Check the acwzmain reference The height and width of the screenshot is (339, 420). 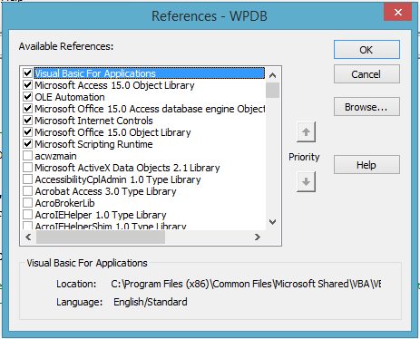27,156
